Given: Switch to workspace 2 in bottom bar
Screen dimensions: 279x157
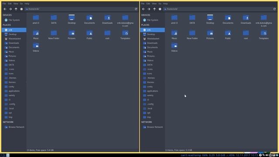Looking at the screenshot, I should 5,155.
